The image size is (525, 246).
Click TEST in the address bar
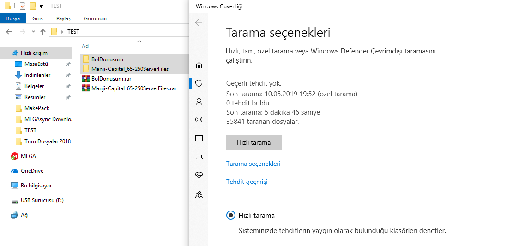pyautogui.click(x=73, y=32)
